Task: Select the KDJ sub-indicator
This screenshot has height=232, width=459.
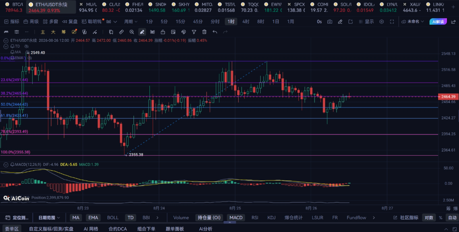Action: 271,218
